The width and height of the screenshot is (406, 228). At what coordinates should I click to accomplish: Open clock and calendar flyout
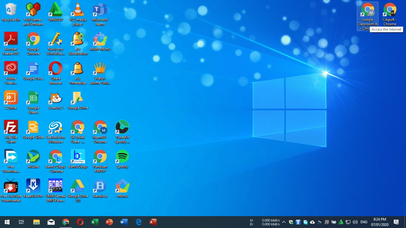pyautogui.click(x=379, y=222)
